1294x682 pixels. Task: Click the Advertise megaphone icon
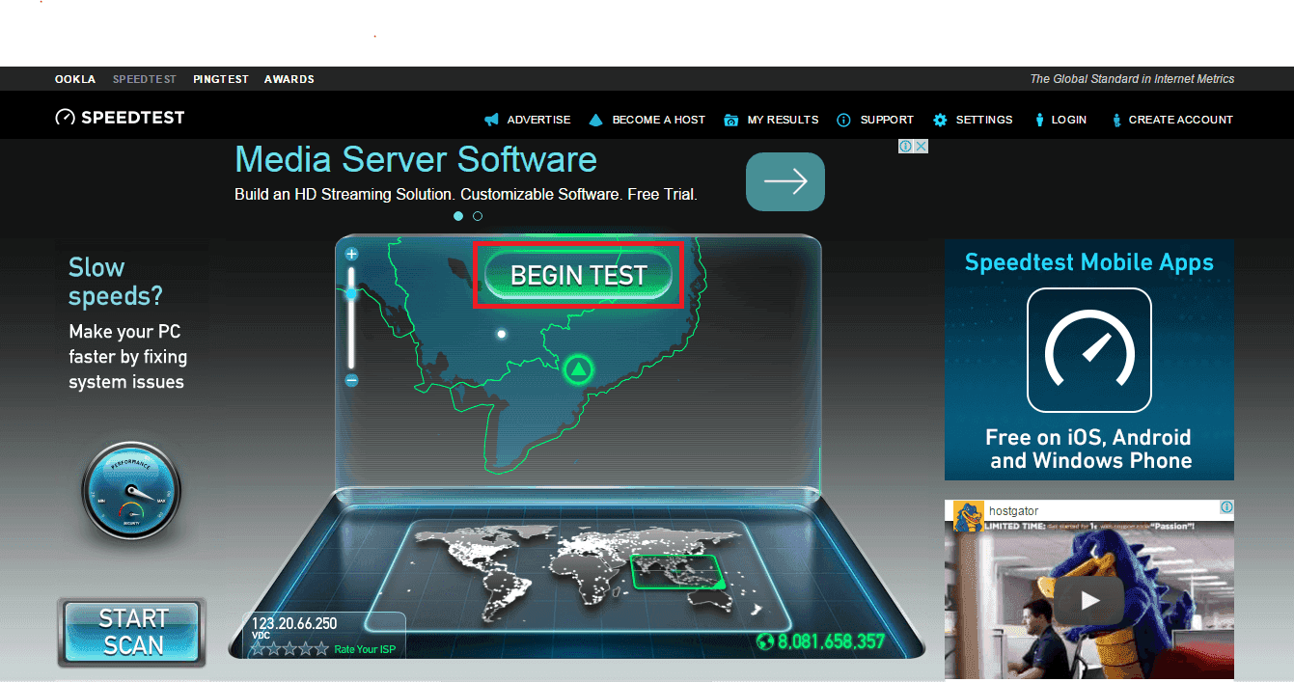pyautogui.click(x=492, y=120)
